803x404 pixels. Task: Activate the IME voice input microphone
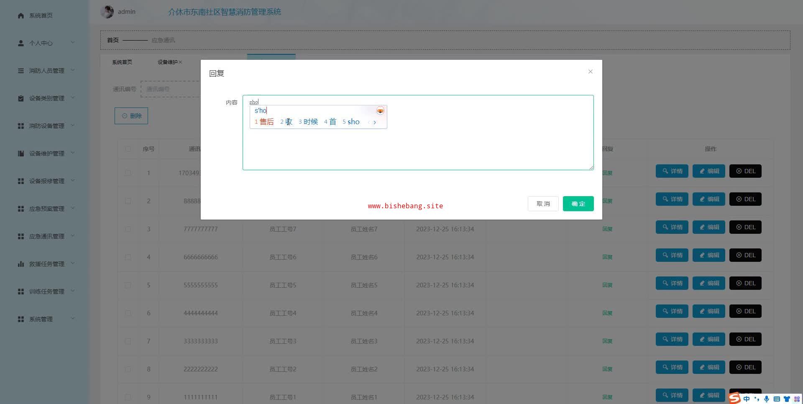click(x=767, y=399)
